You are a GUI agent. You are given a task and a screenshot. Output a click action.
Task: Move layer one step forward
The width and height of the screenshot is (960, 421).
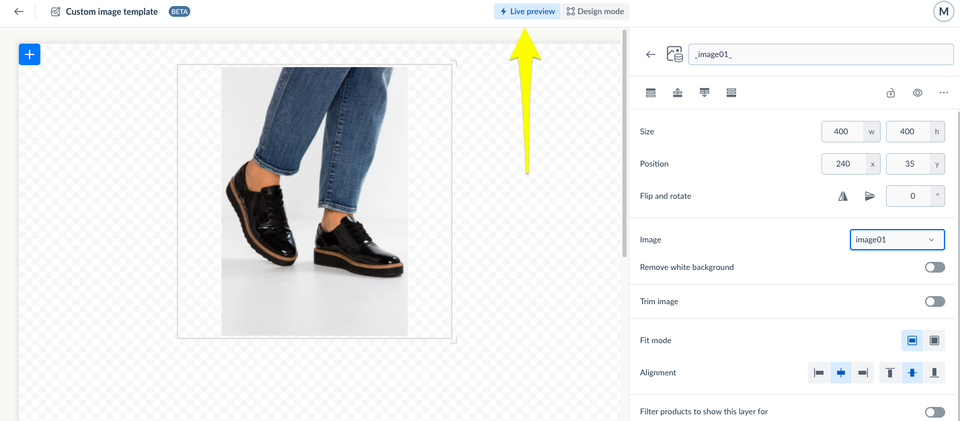(x=678, y=93)
